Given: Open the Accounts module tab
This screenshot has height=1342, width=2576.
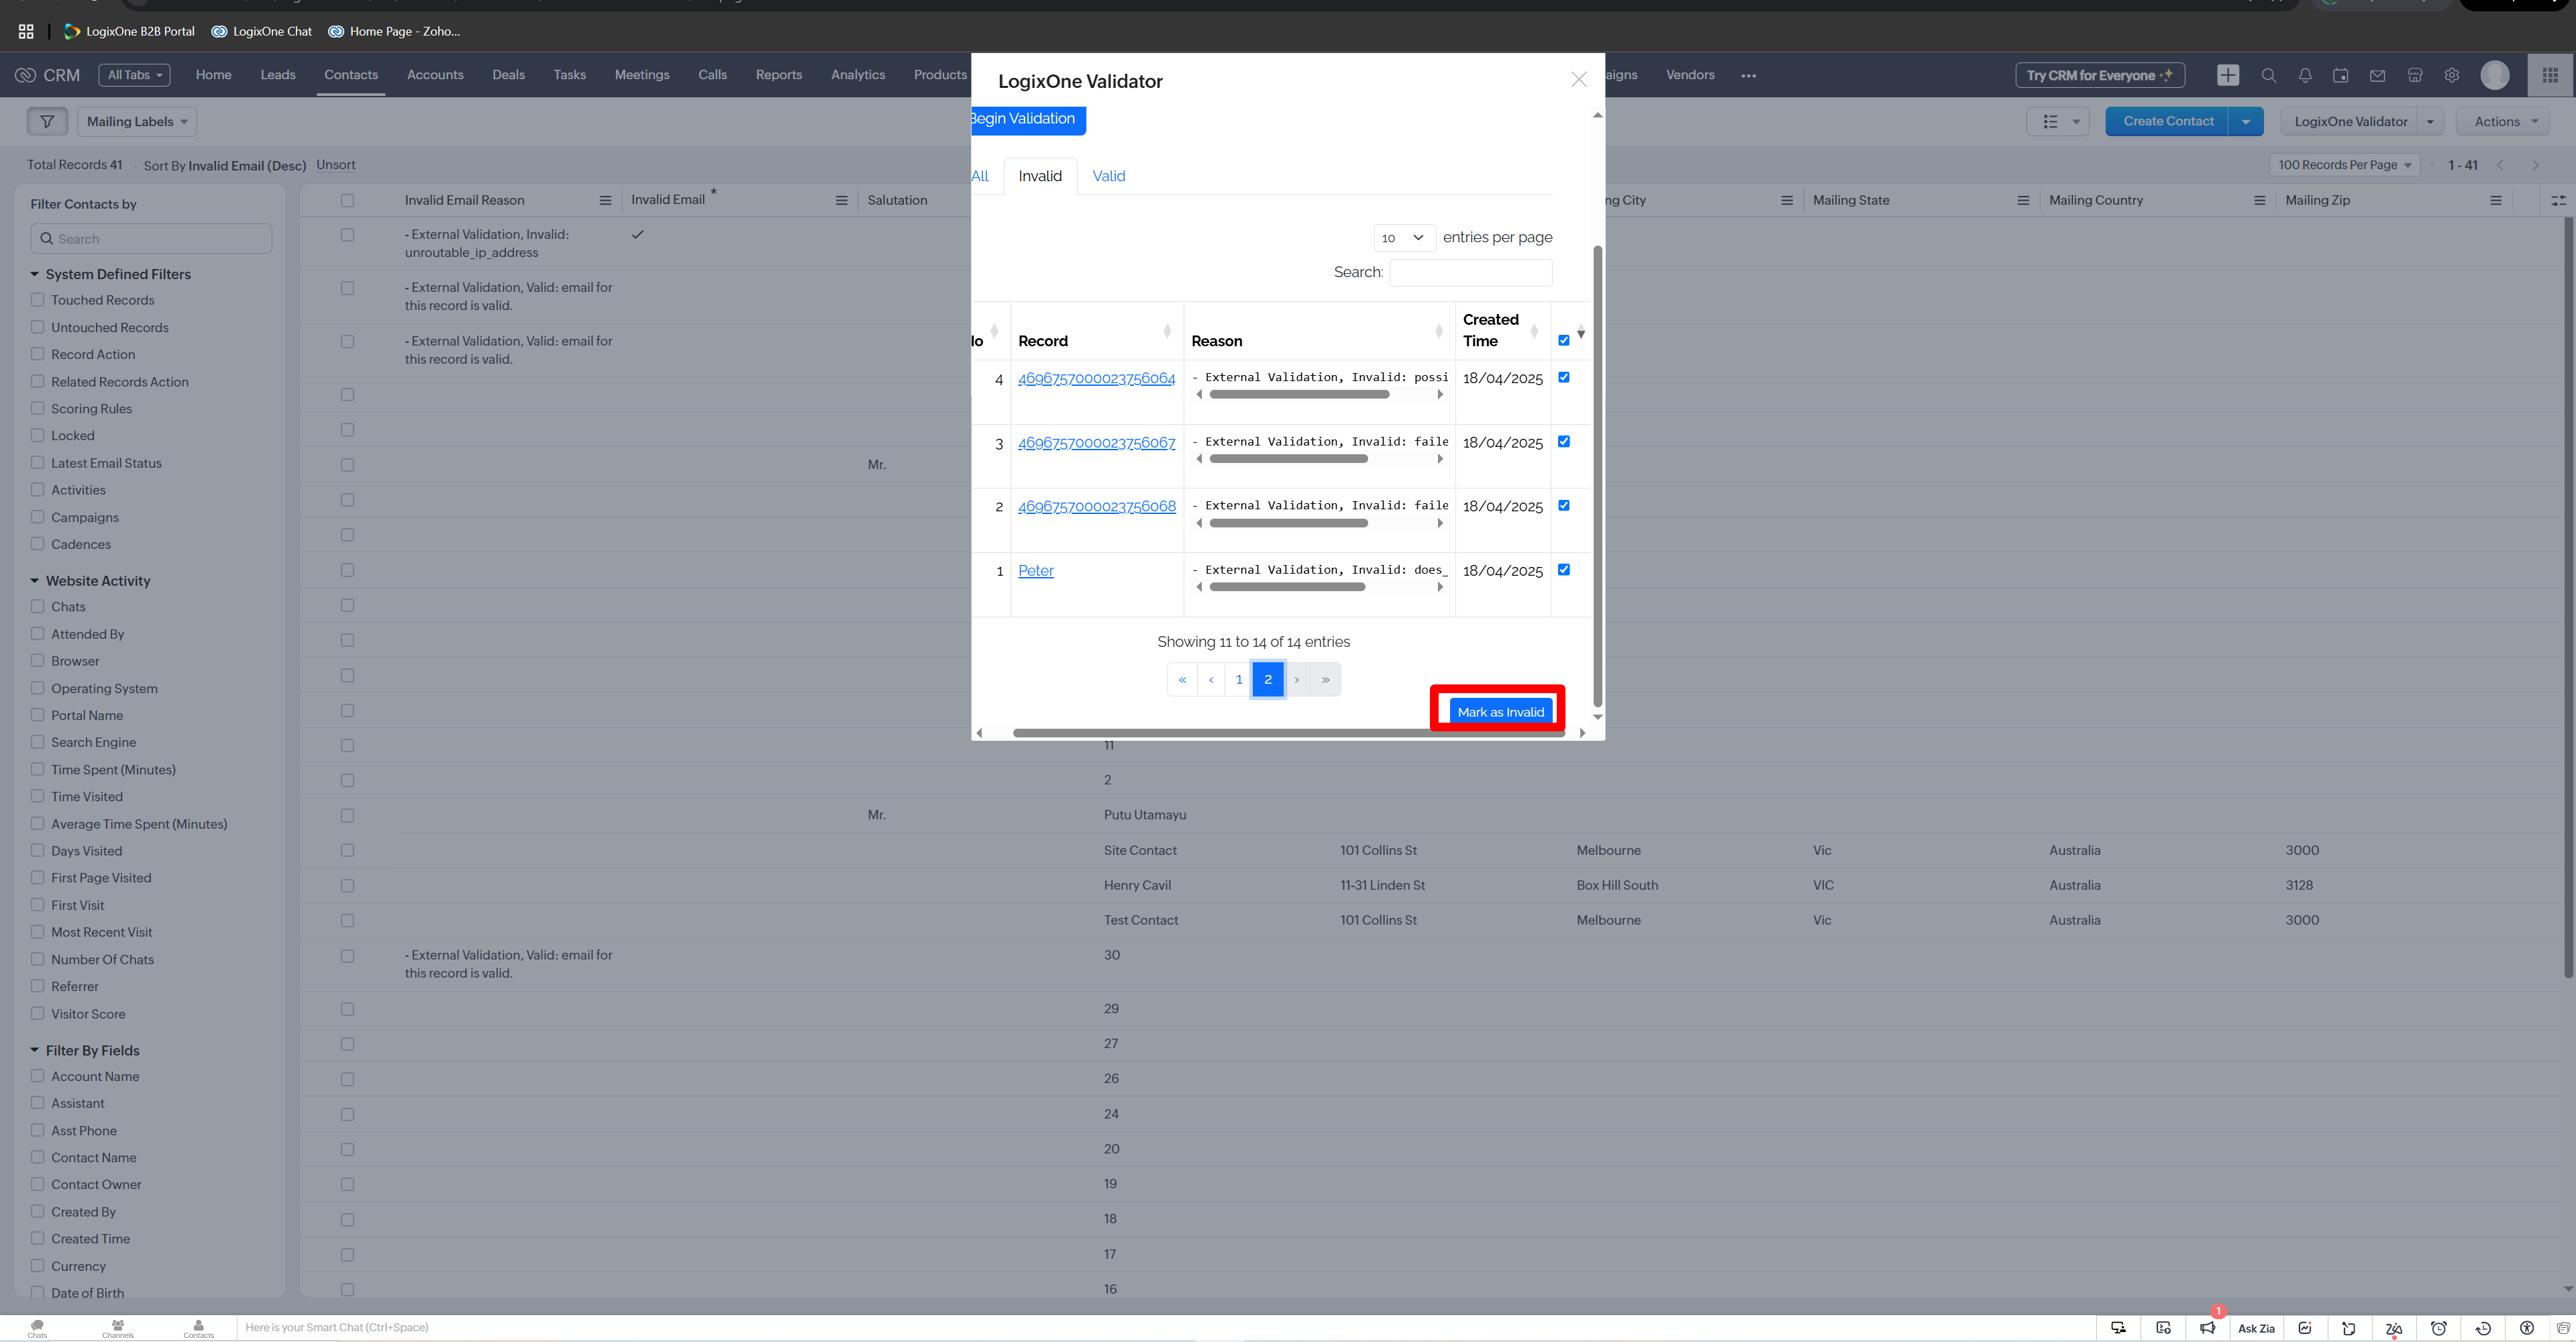Looking at the screenshot, I should 435,75.
